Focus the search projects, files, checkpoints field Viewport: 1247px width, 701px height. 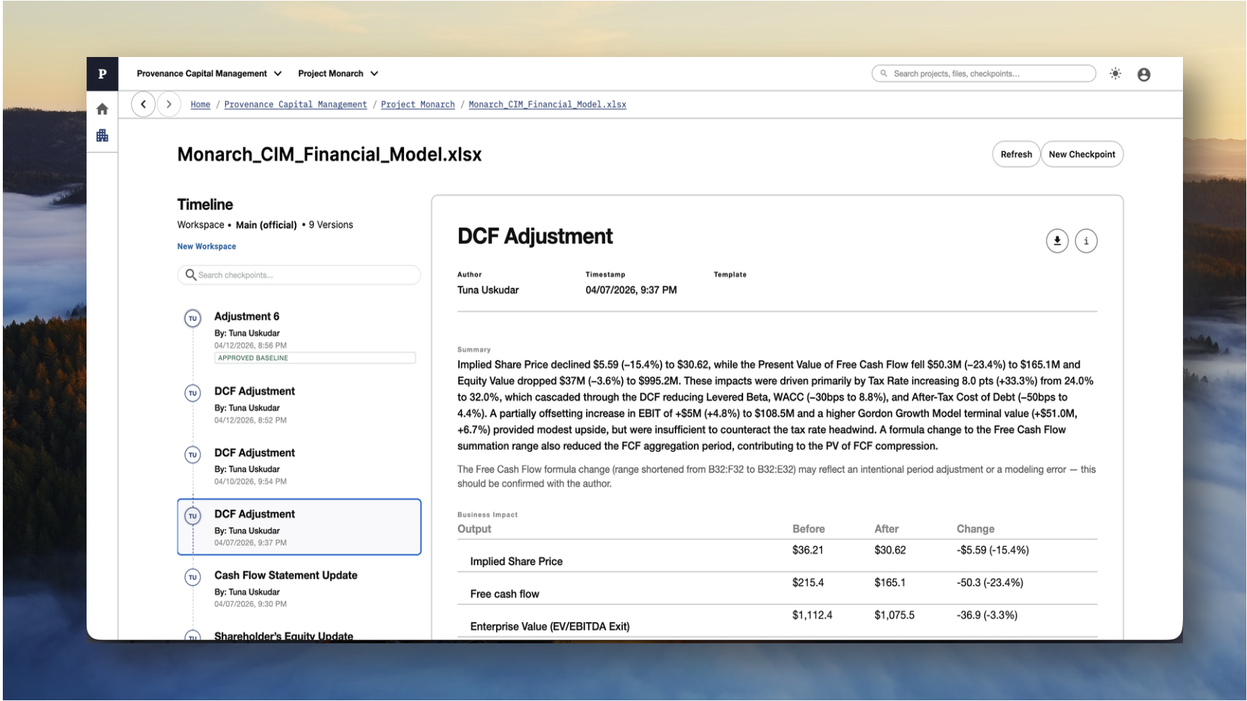coord(983,73)
